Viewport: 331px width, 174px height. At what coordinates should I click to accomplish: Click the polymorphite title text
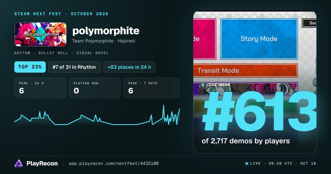106,31
